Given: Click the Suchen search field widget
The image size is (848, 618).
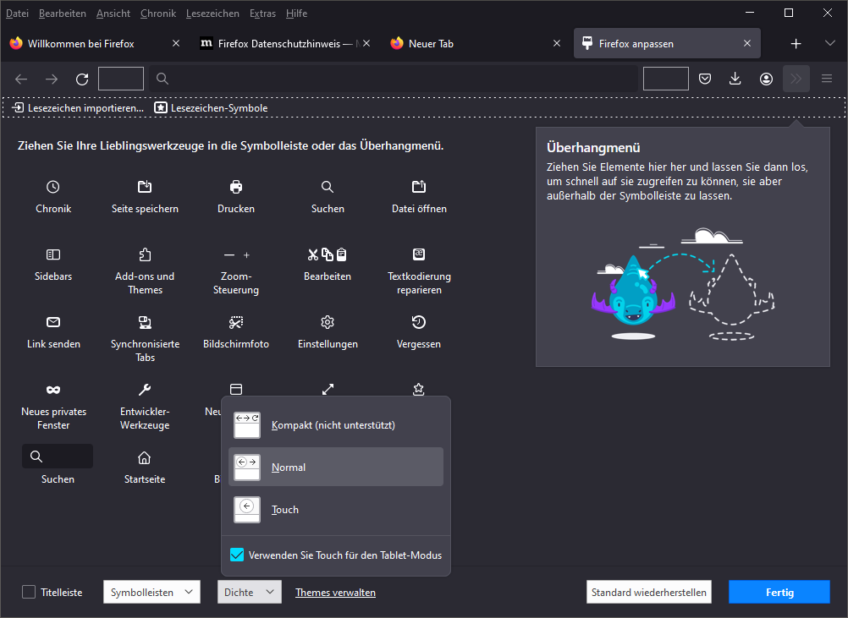Looking at the screenshot, I should coord(58,457).
